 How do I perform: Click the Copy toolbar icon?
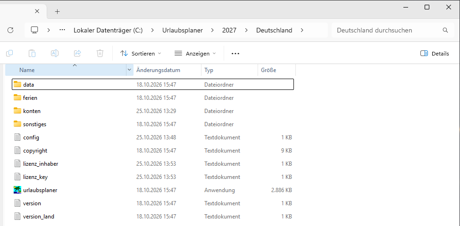[9, 53]
